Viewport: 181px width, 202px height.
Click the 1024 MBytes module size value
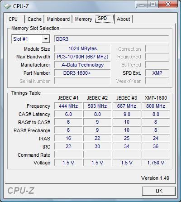click(x=82, y=48)
